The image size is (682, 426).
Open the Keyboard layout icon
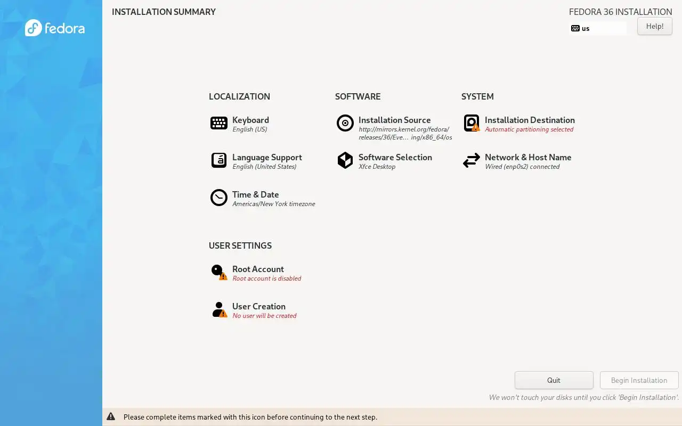(x=219, y=123)
